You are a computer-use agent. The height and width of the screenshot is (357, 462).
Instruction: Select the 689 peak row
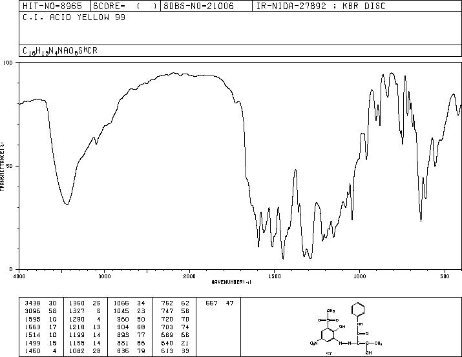(175, 335)
